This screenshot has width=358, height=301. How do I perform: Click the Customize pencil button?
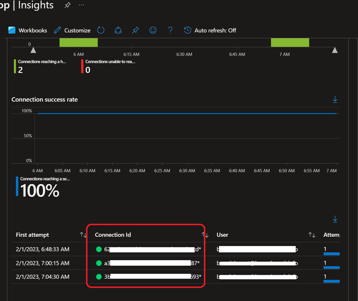click(72, 30)
